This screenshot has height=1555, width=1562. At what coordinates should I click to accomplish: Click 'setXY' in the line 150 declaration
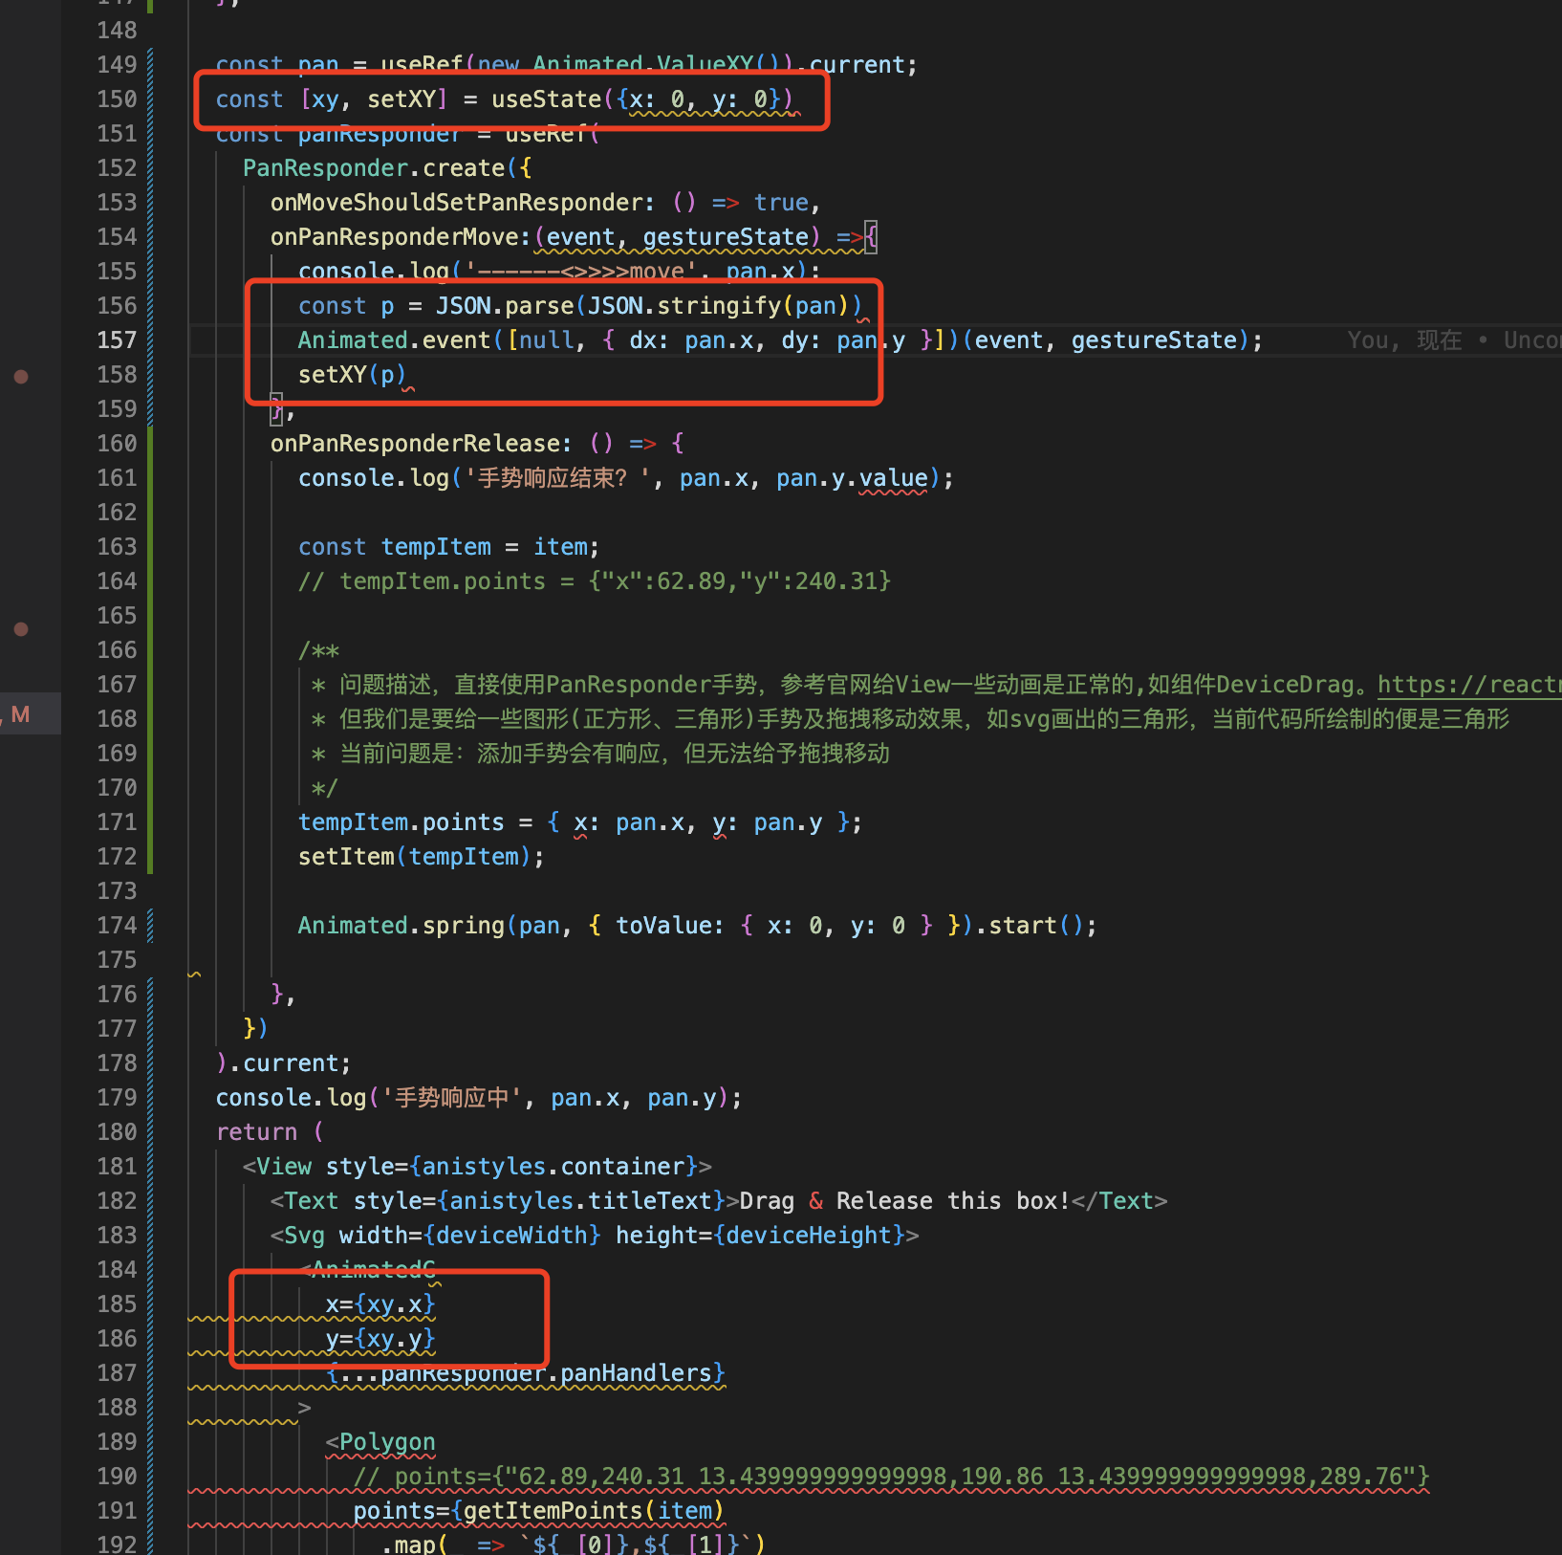tap(401, 99)
